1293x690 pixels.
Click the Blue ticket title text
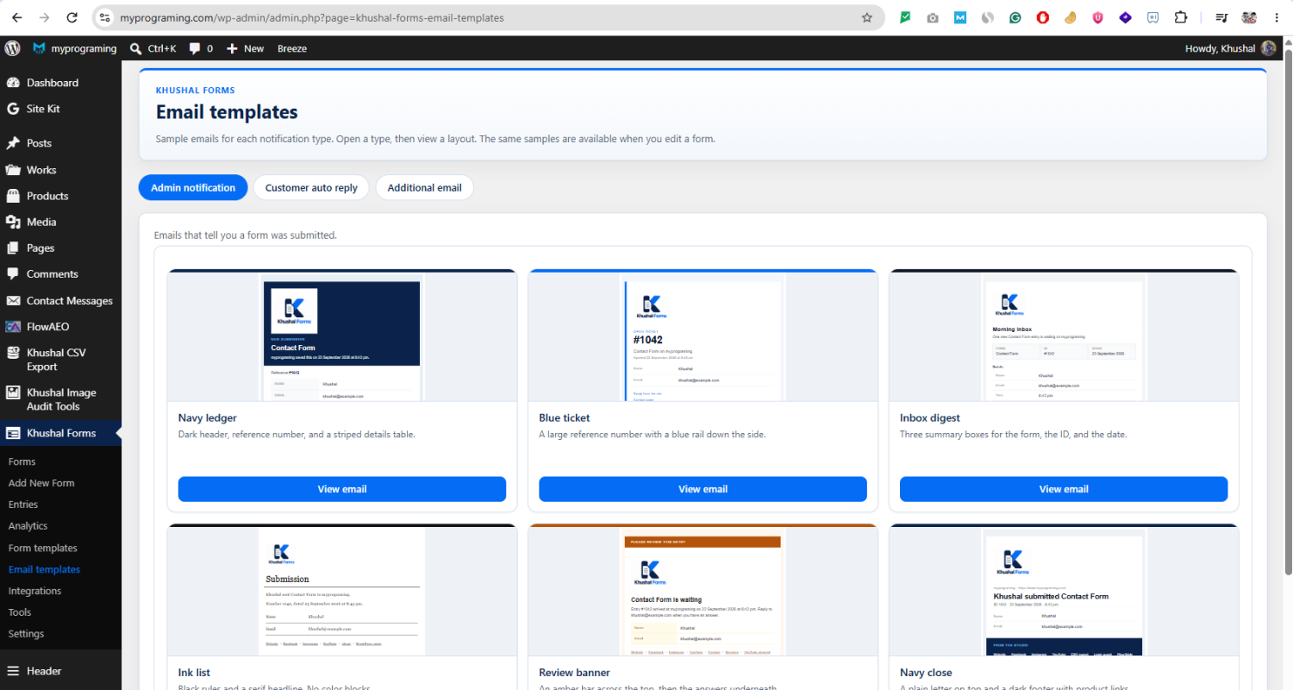tap(565, 418)
